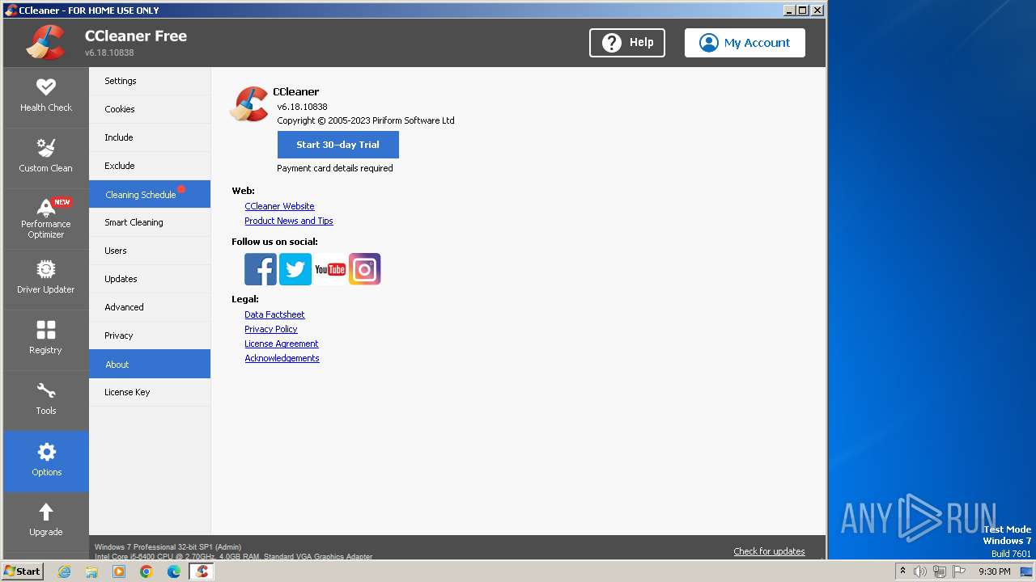Open Health Check section
The image size is (1036, 582).
[x=46, y=97]
